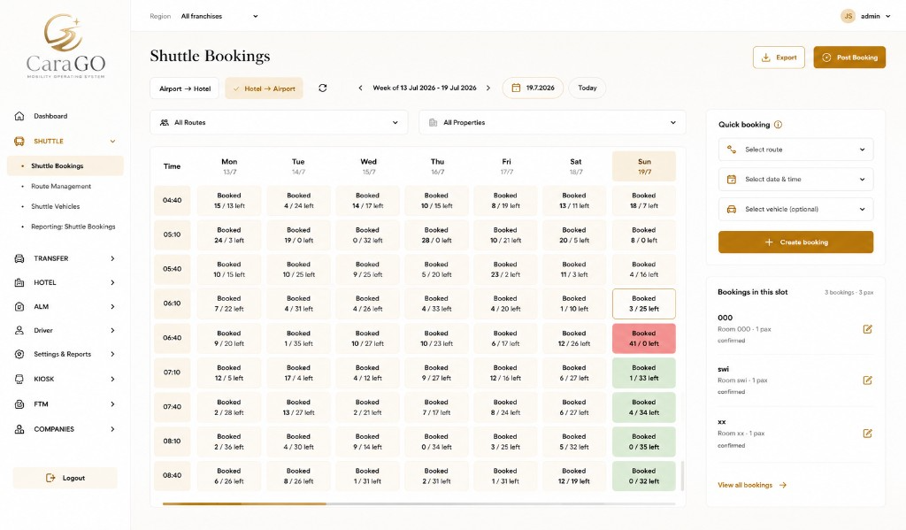Open the All Properties filter dropdown
Screen dimensions: 906x530
tap(552, 122)
